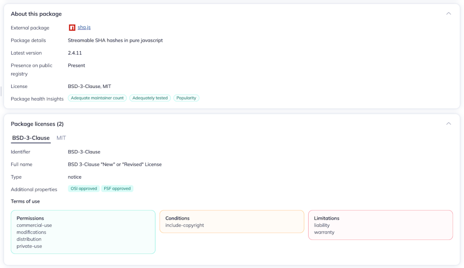The image size is (464, 268).
Task: Click the Limitations terms card heading
Action: 326,218
